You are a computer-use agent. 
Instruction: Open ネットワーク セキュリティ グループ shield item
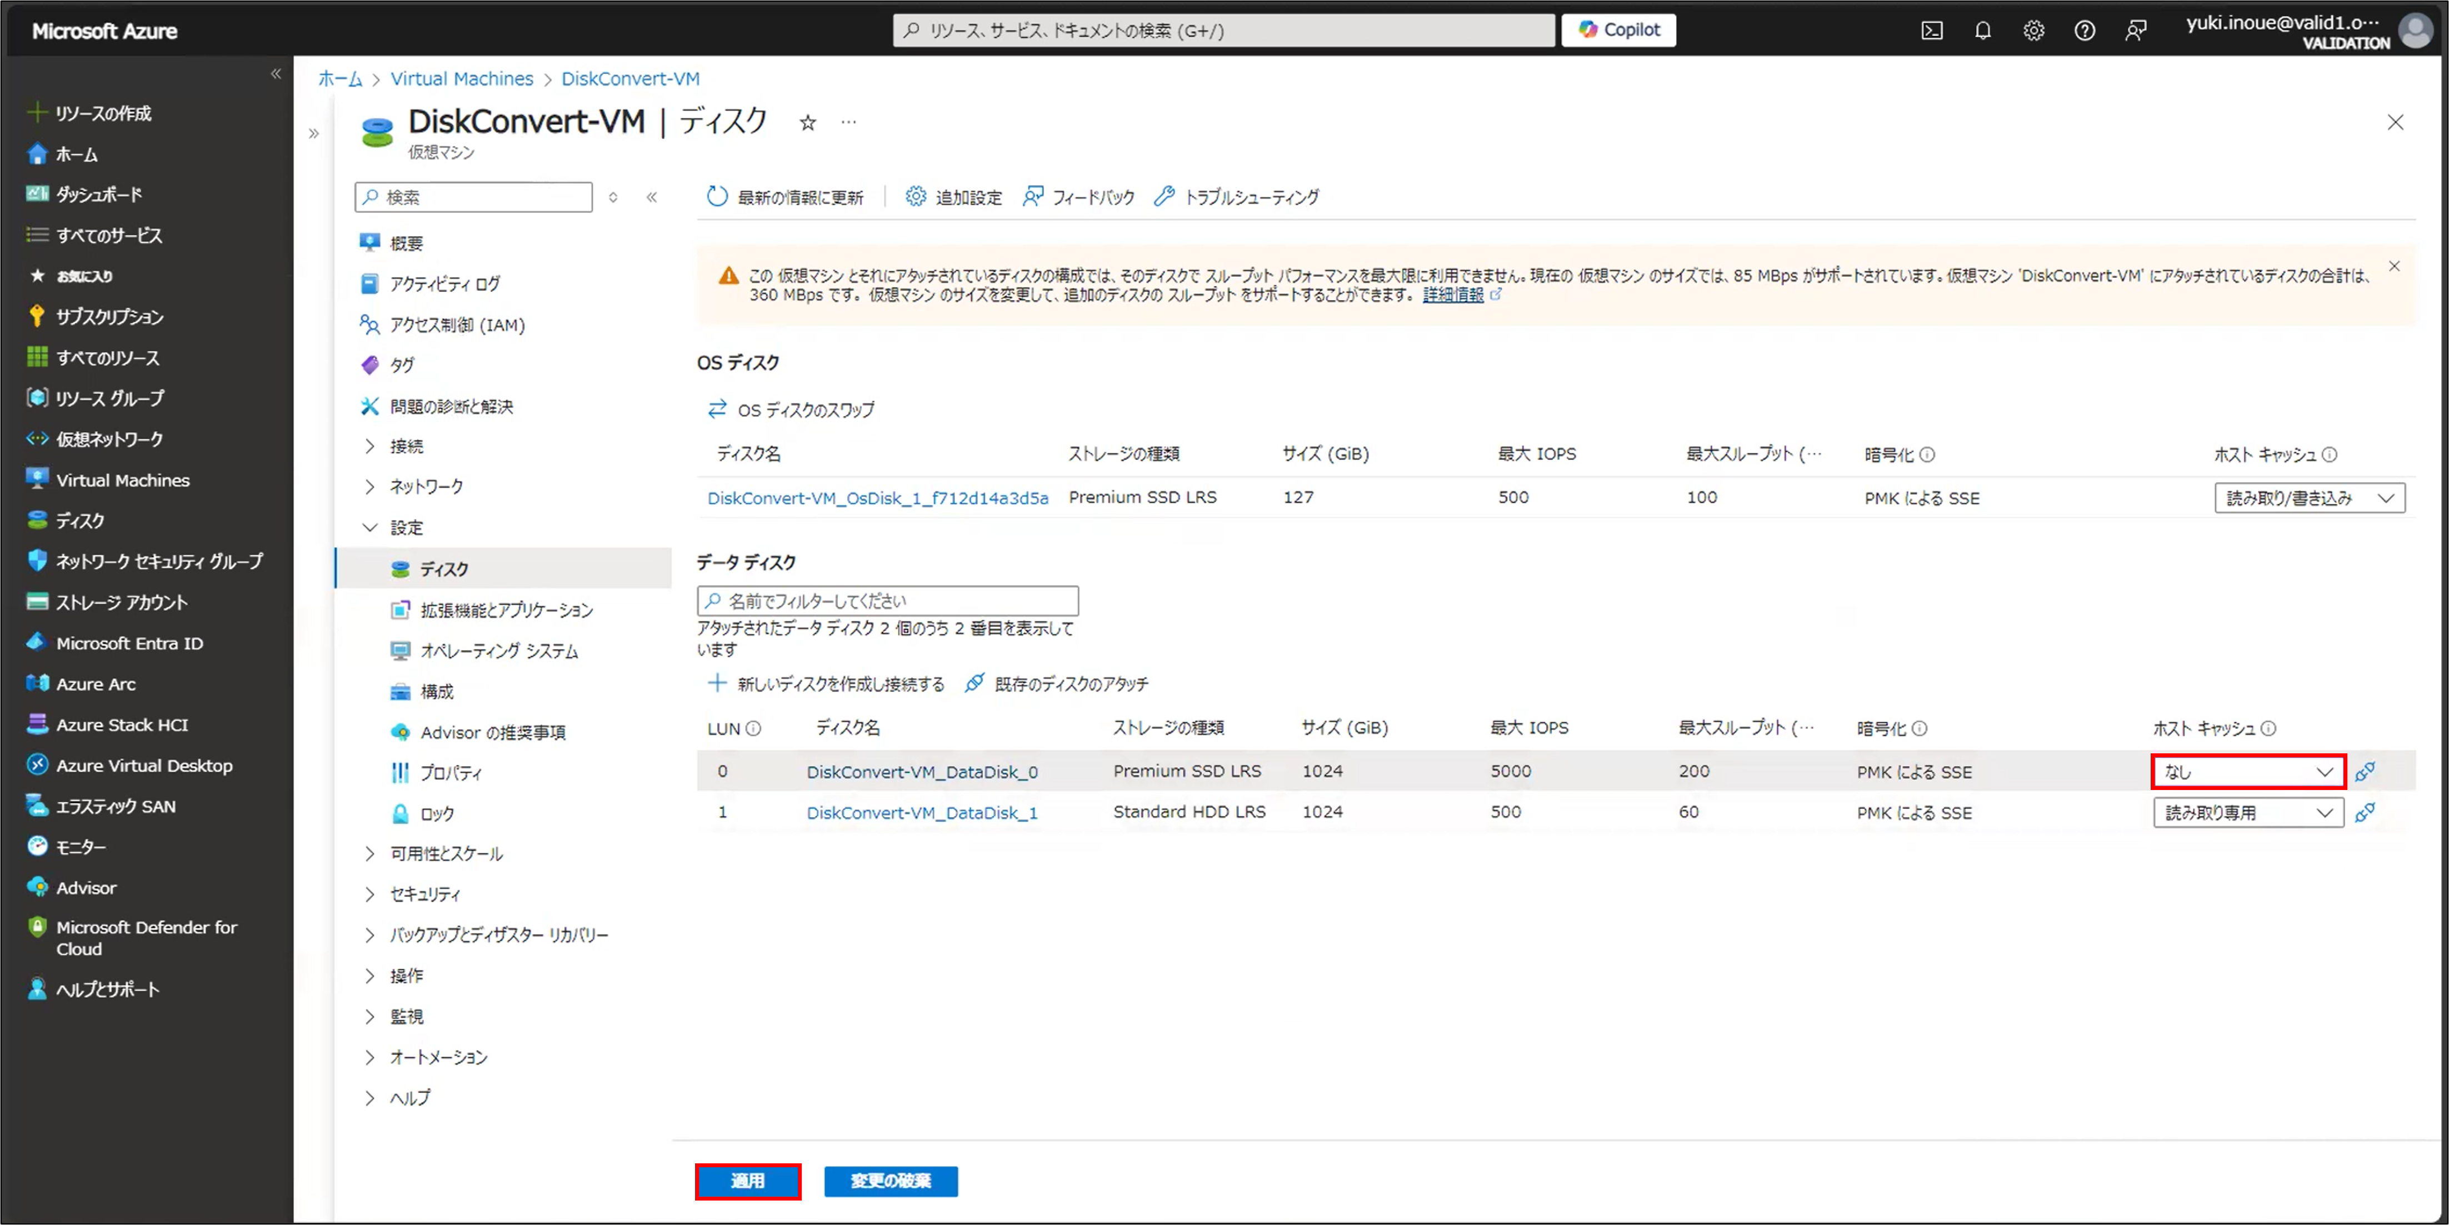tap(144, 561)
